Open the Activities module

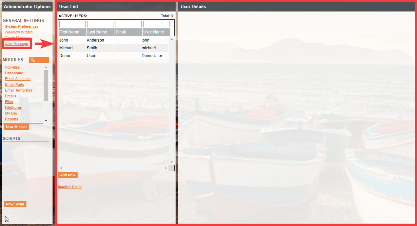(x=12, y=67)
